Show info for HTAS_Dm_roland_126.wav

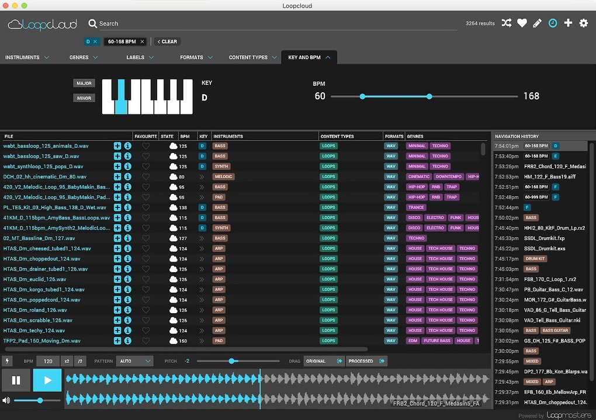128,310
